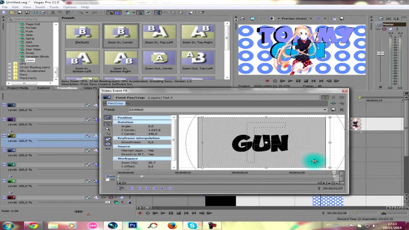
Task: Switch to Project Media tab
Action: click(18, 88)
